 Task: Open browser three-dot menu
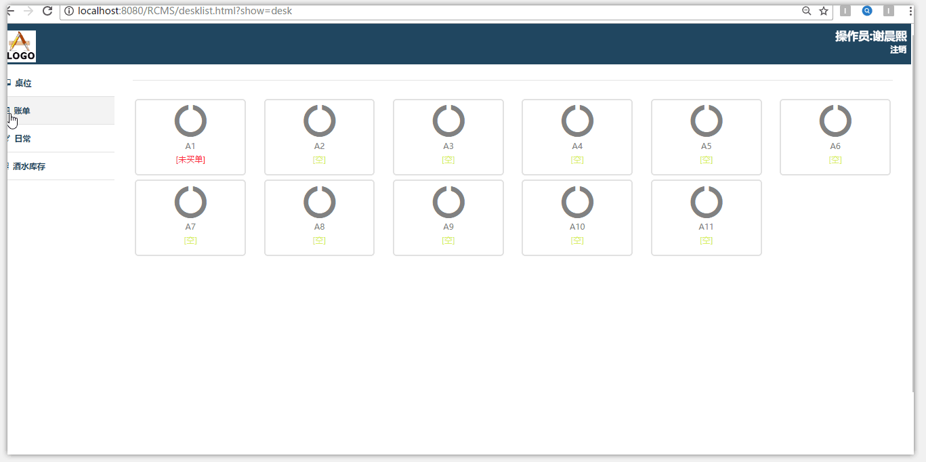tap(910, 11)
